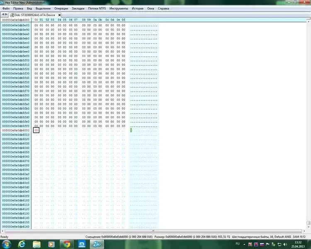The image size is (311, 249).
Task: Click column header 0f
Action: tap(124, 20)
